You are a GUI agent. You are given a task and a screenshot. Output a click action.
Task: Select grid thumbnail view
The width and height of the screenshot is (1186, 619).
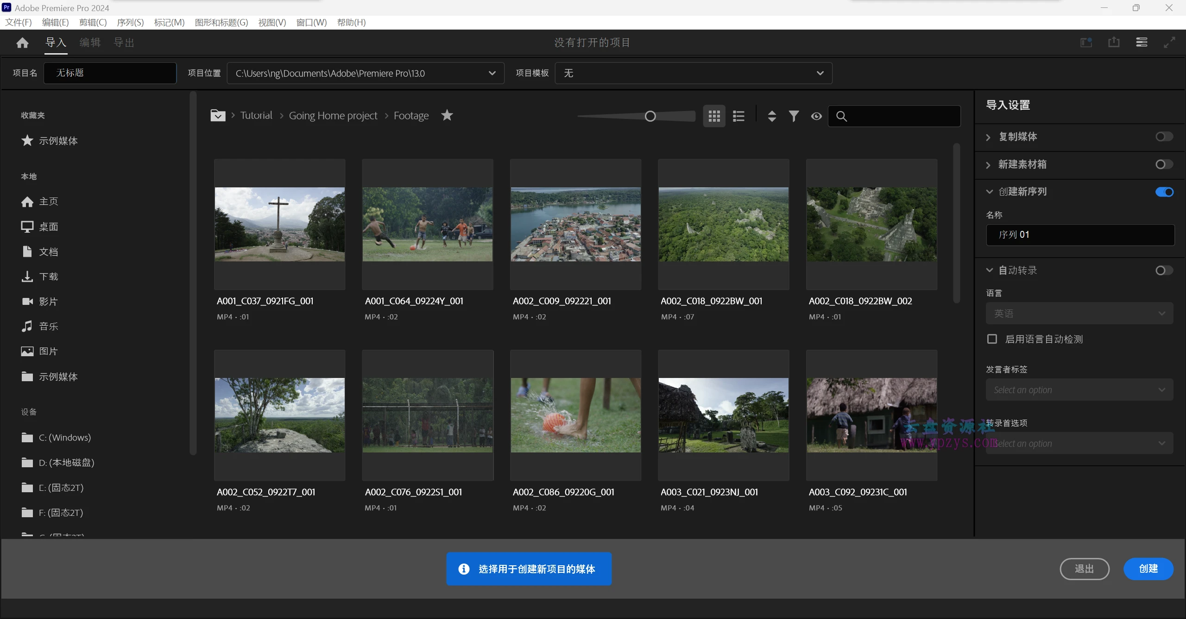tap(714, 116)
